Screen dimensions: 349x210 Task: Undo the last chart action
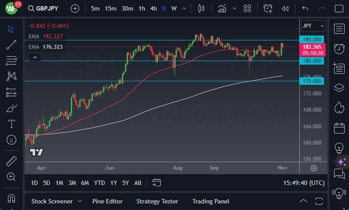point(305,8)
